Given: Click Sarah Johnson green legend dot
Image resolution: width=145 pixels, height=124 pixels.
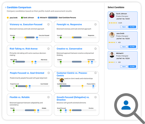Looking at the screenshot, I should click(x=22, y=17).
